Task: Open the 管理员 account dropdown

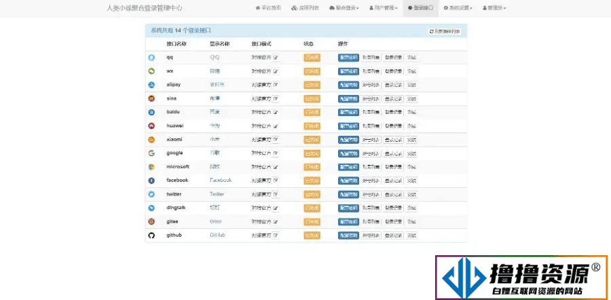Action: click(x=494, y=7)
